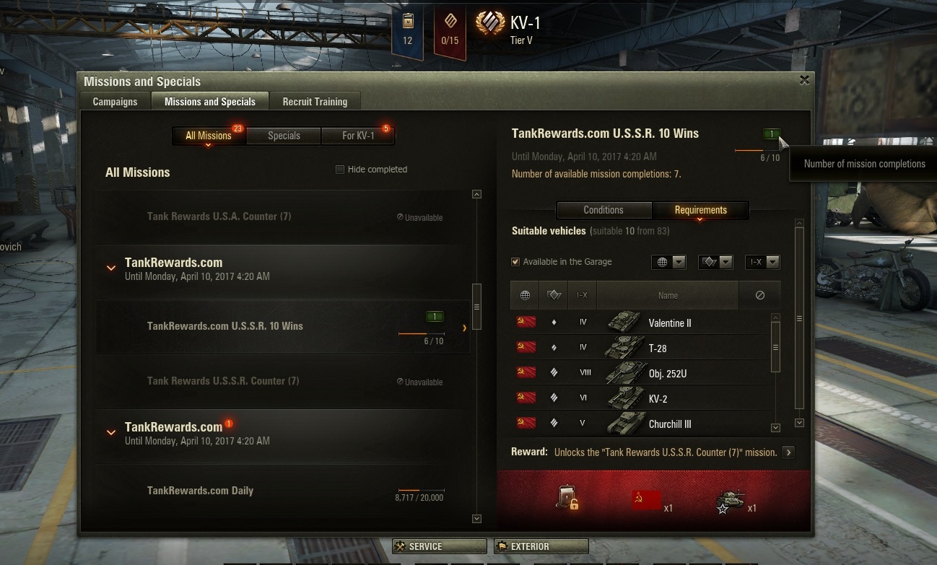Click the unavailable-vehicles column header icon
This screenshot has height=565, width=937.
pyautogui.click(x=759, y=295)
